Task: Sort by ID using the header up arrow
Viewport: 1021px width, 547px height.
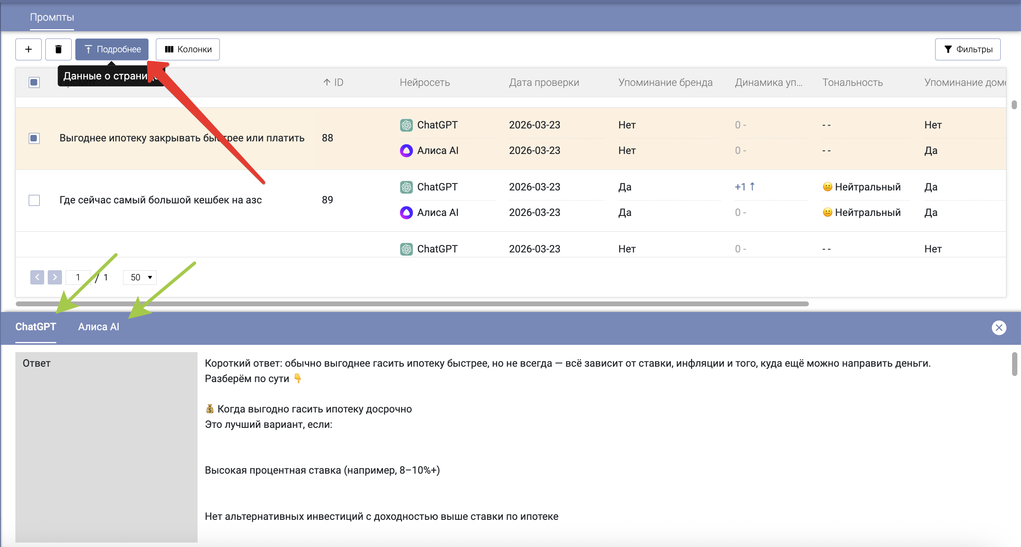Action: tap(327, 83)
